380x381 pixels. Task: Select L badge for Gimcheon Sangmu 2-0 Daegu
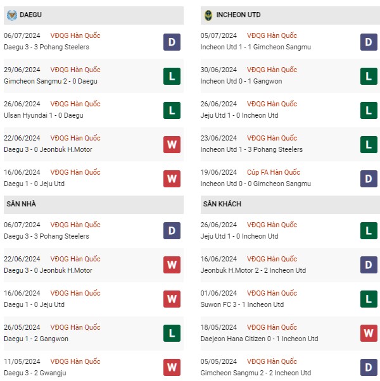(172, 77)
